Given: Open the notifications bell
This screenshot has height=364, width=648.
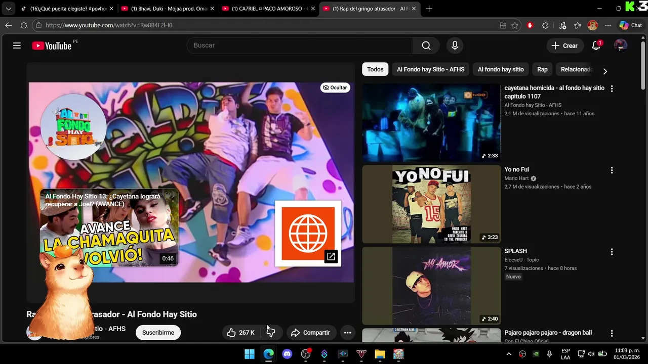Looking at the screenshot, I should pyautogui.click(x=596, y=45).
